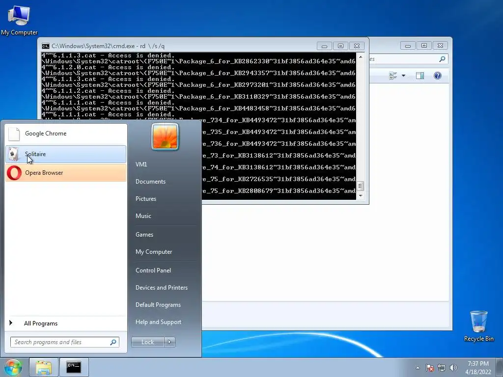Click the Action Center flag tray icon
Viewport: 503px width, 377px height.
(x=430, y=368)
